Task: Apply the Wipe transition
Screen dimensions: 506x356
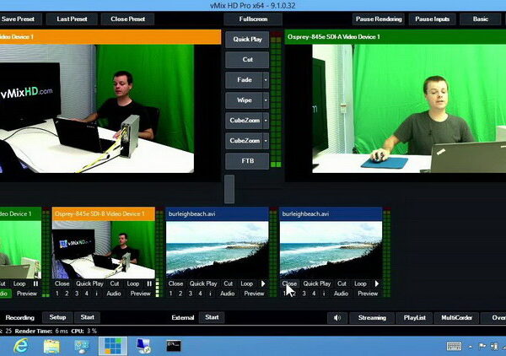Action: (245, 100)
